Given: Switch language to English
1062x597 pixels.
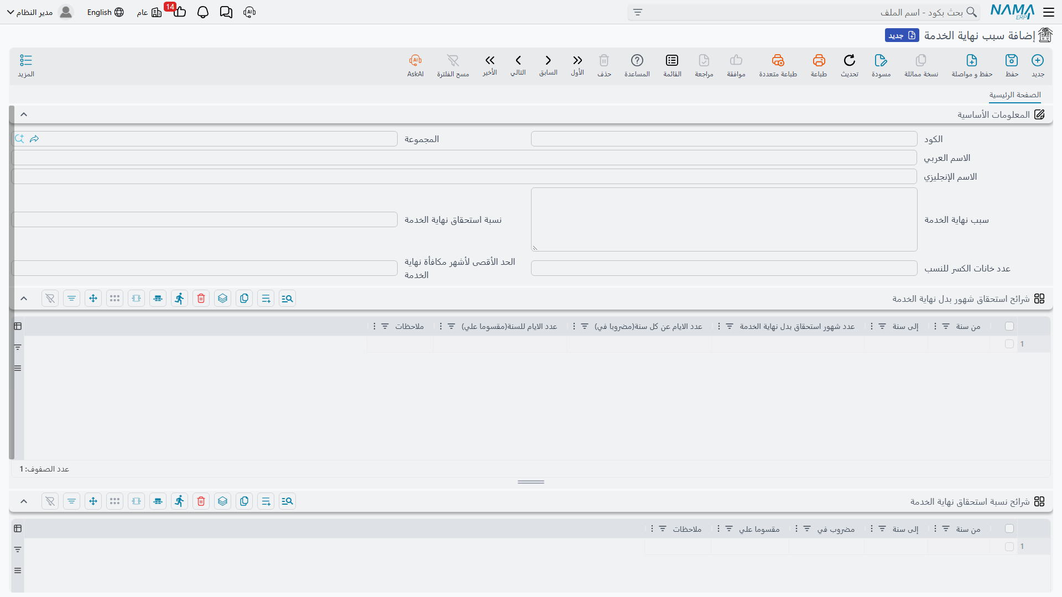Looking at the screenshot, I should [x=105, y=12].
